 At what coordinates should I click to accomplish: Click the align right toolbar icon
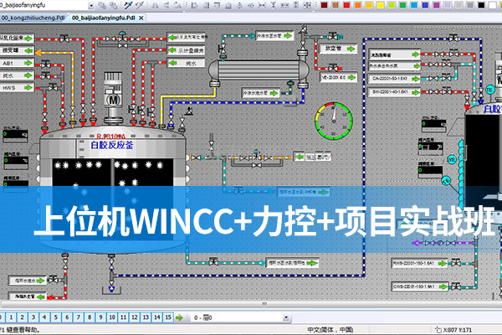(206, 5)
